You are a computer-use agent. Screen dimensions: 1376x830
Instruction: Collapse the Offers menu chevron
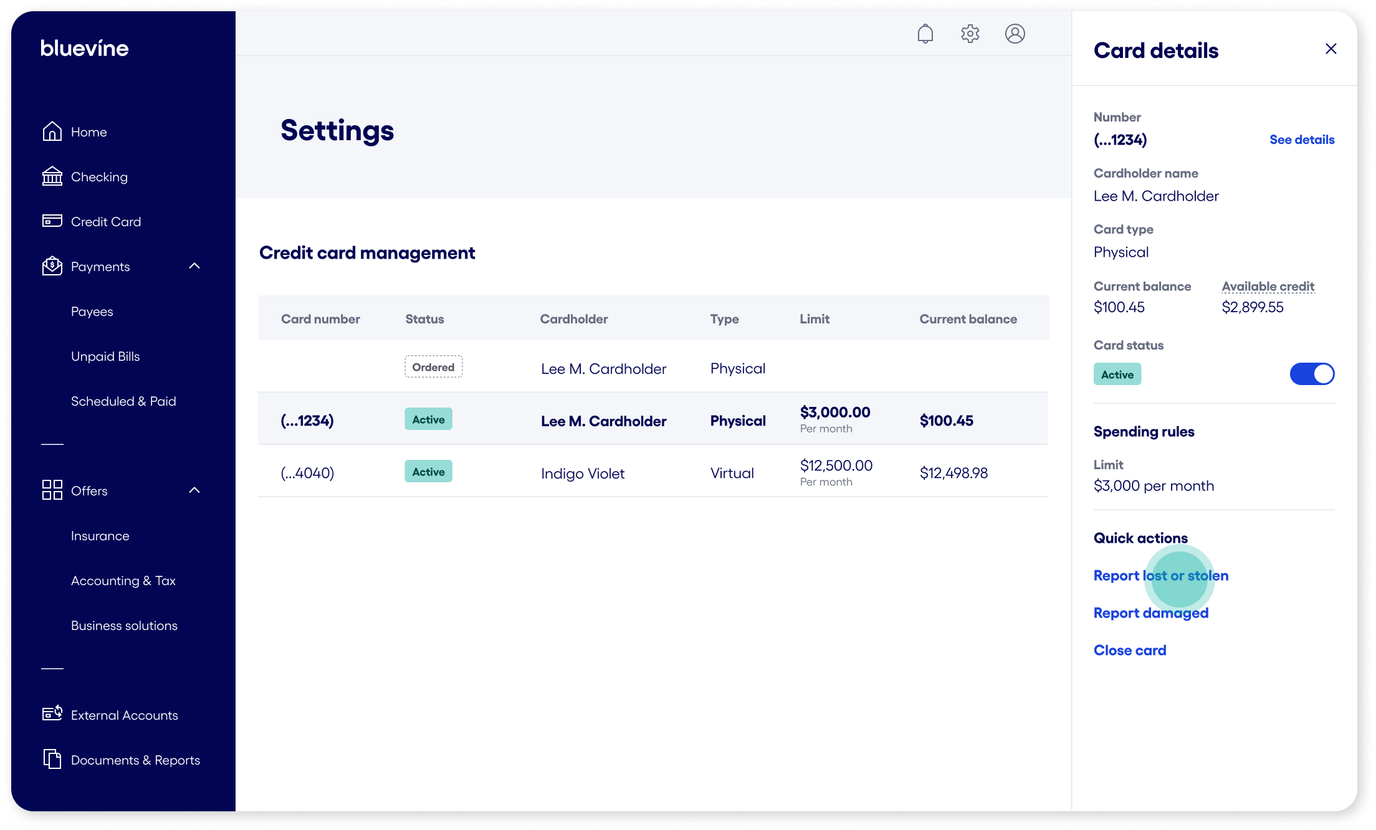pos(194,490)
